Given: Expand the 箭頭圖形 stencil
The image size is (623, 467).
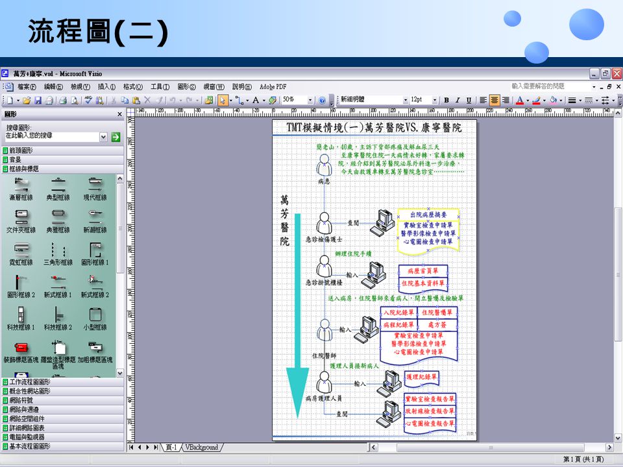Looking at the screenshot, I should [x=63, y=150].
